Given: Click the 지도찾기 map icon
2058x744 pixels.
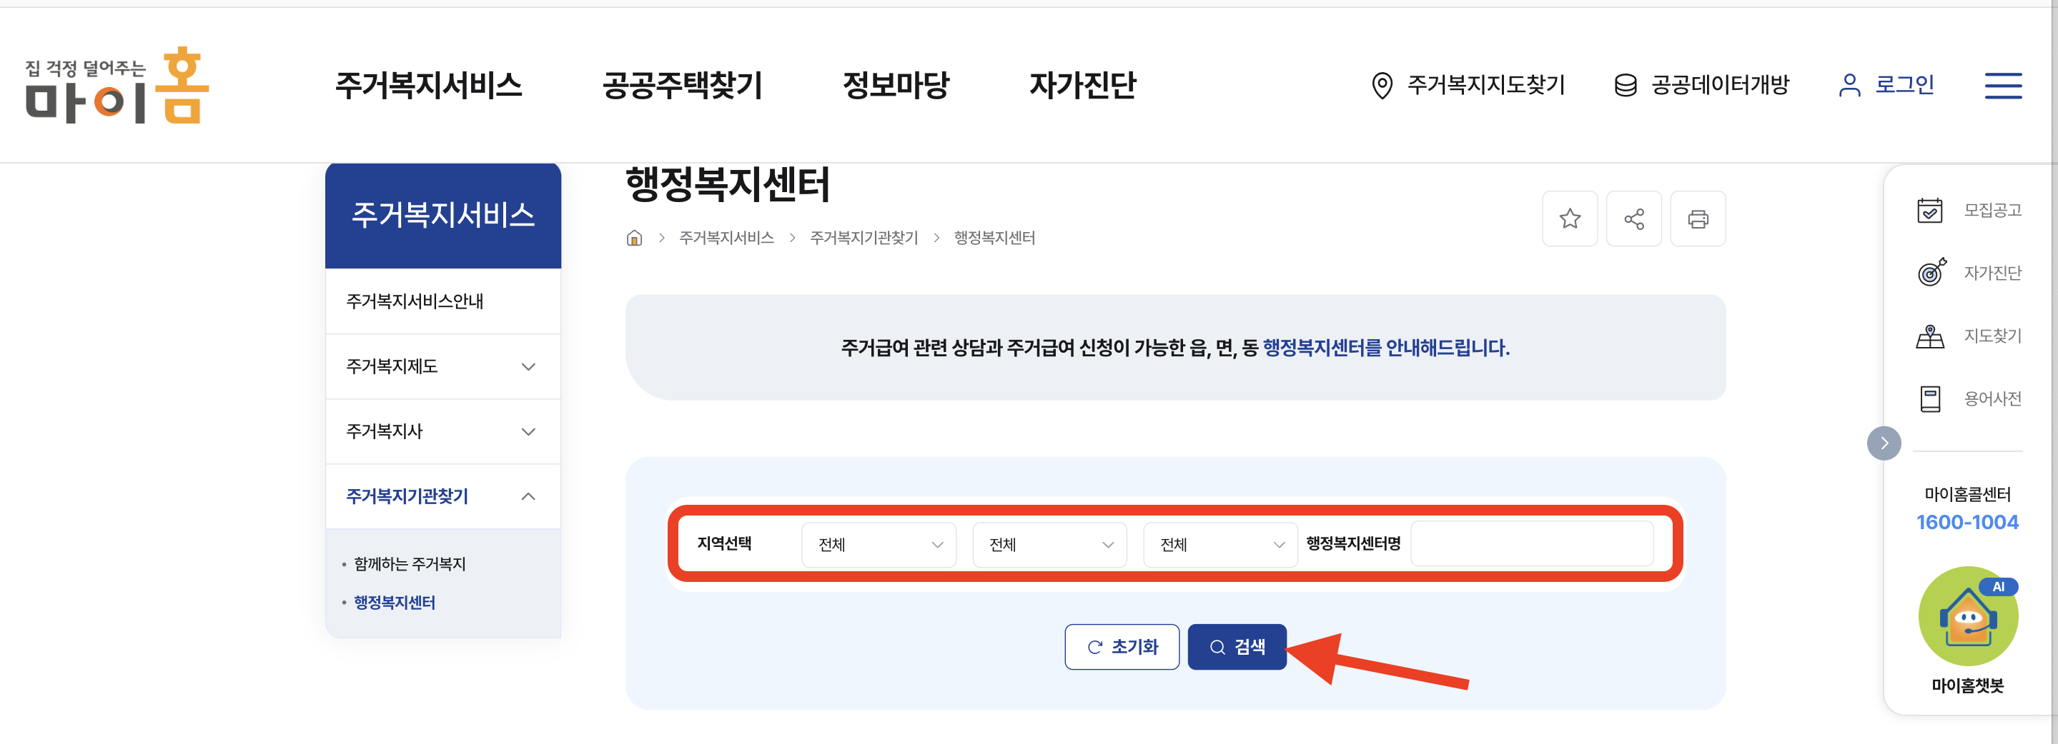Looking at the screenshot, I should point(1929,336).
